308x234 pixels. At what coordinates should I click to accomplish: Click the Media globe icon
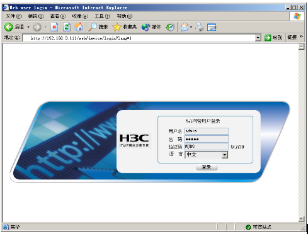click(145, 27)
